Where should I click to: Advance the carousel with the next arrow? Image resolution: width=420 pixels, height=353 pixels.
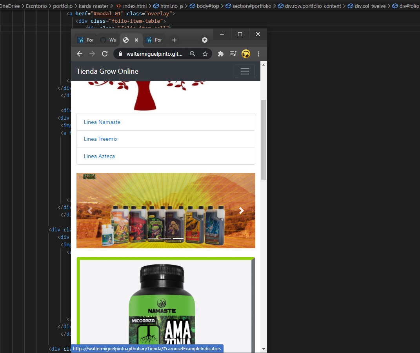[x=241, y=211]
